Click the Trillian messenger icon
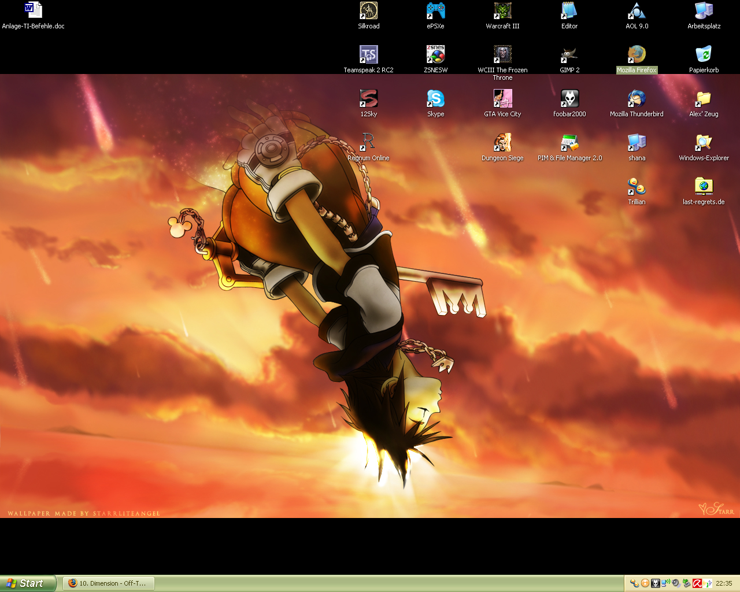The width and height of the screenshot is (740, 592). [x=637, y=187]
